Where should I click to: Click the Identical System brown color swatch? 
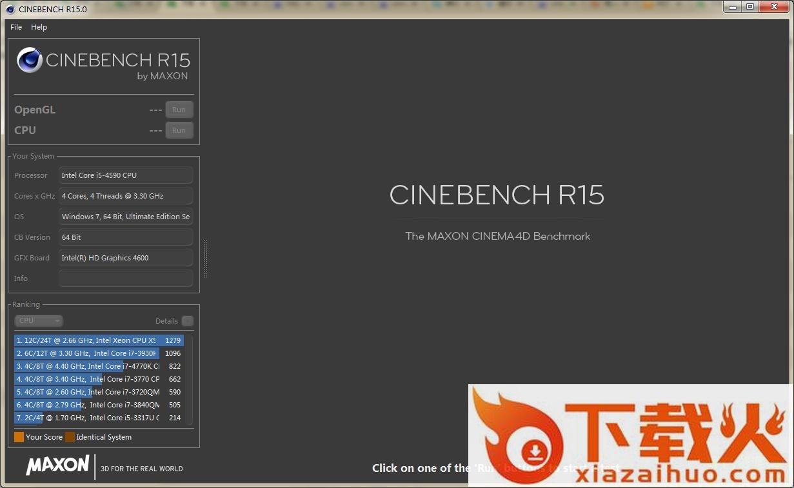coord(70,437)
